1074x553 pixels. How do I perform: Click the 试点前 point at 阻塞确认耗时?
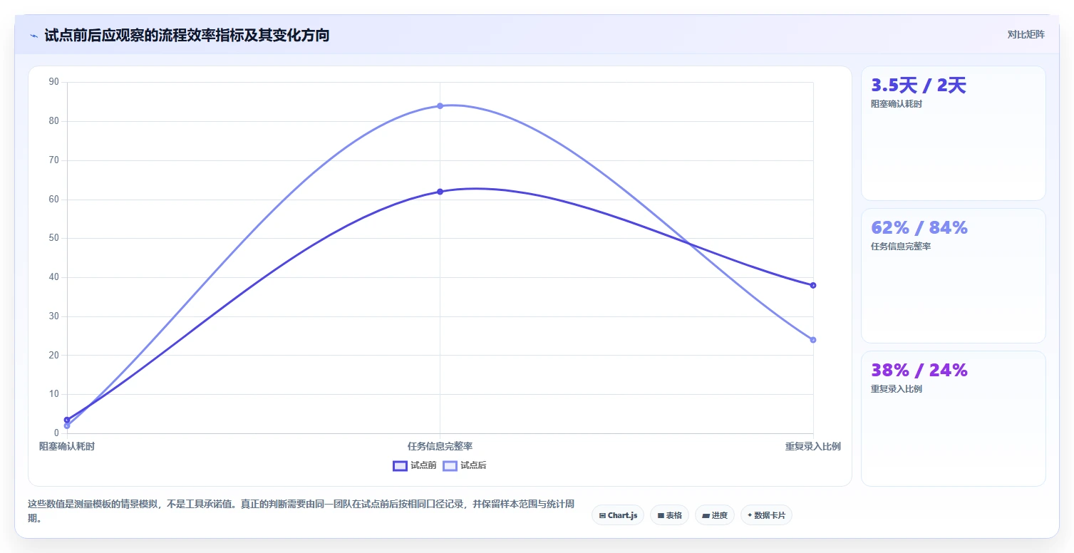tap(67, 420)
